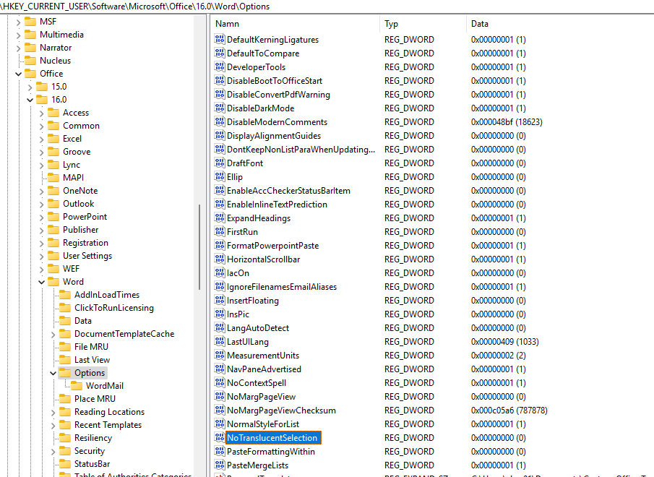This screenshot has width=654, height=477.
Task: Collapse the Options key
Action: [53, 373]
